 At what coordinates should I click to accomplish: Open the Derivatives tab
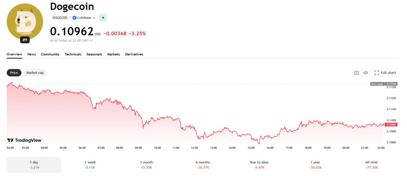pyautogui.click(x=134, y=54)
